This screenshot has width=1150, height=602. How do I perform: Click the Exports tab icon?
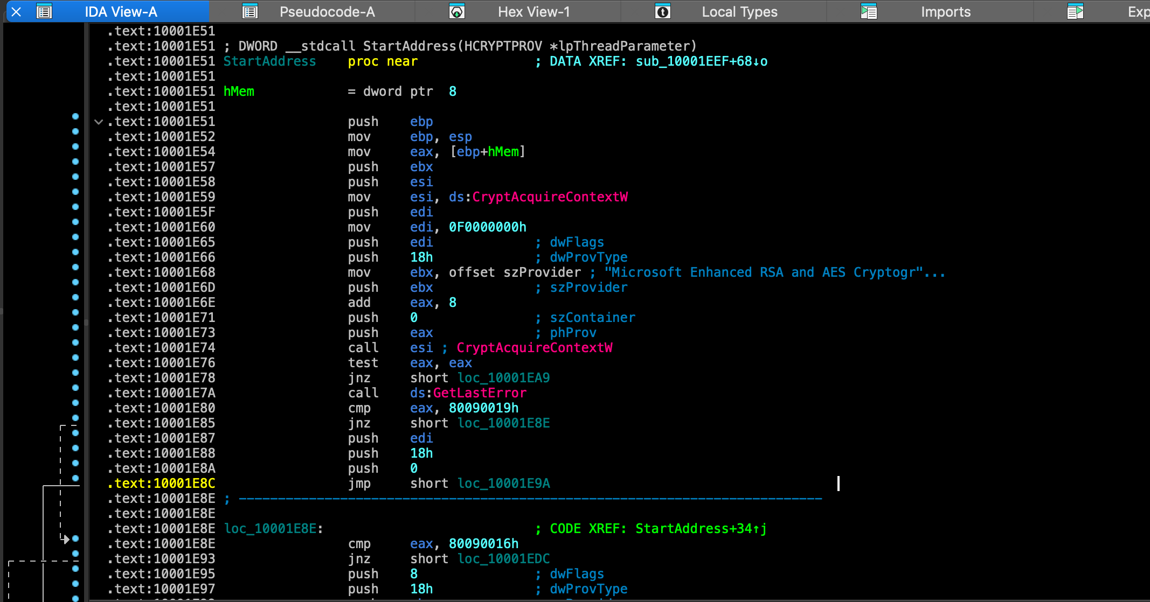1076,11
